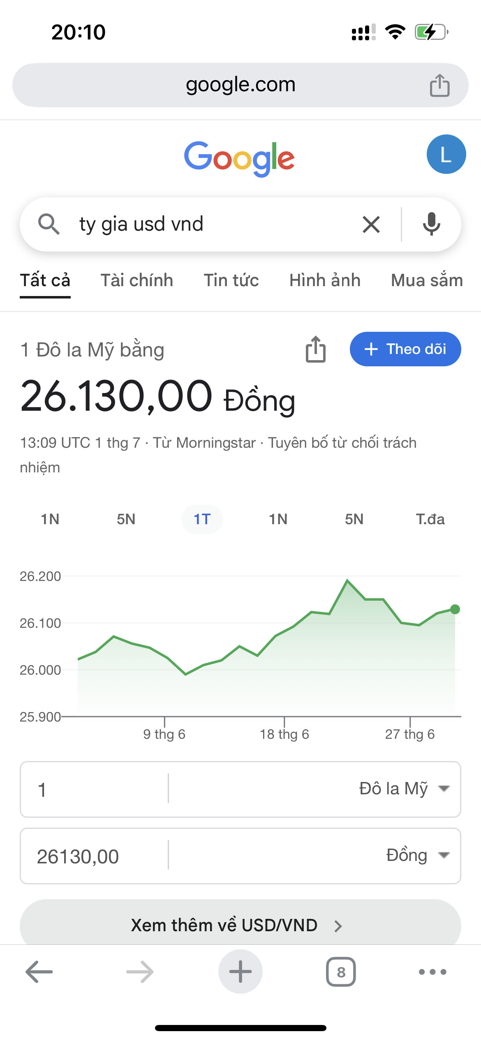Open the account profile avatar L
Screen dimensions: 481x1041
pos(446,154)
